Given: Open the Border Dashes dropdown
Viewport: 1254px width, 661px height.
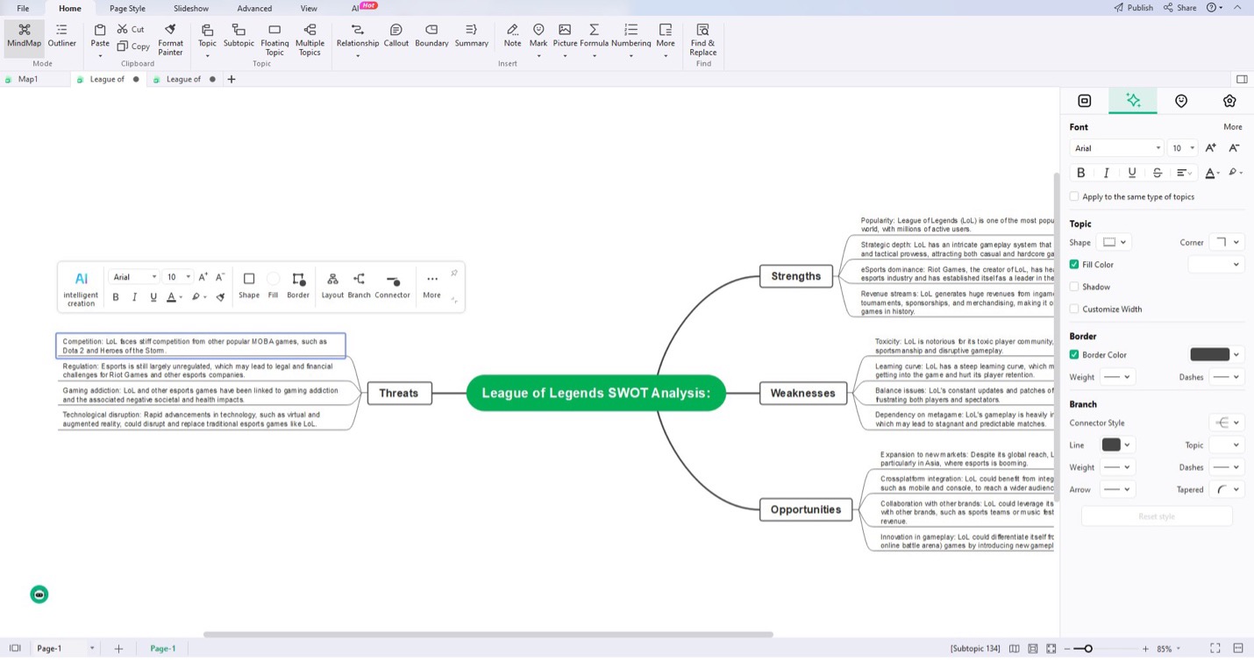Looking at the screenshot, I should [1226, 377].
